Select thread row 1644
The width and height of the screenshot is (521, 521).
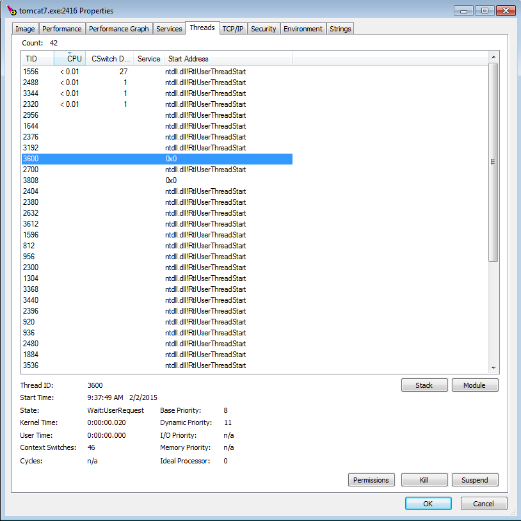(x=157, y=126)
